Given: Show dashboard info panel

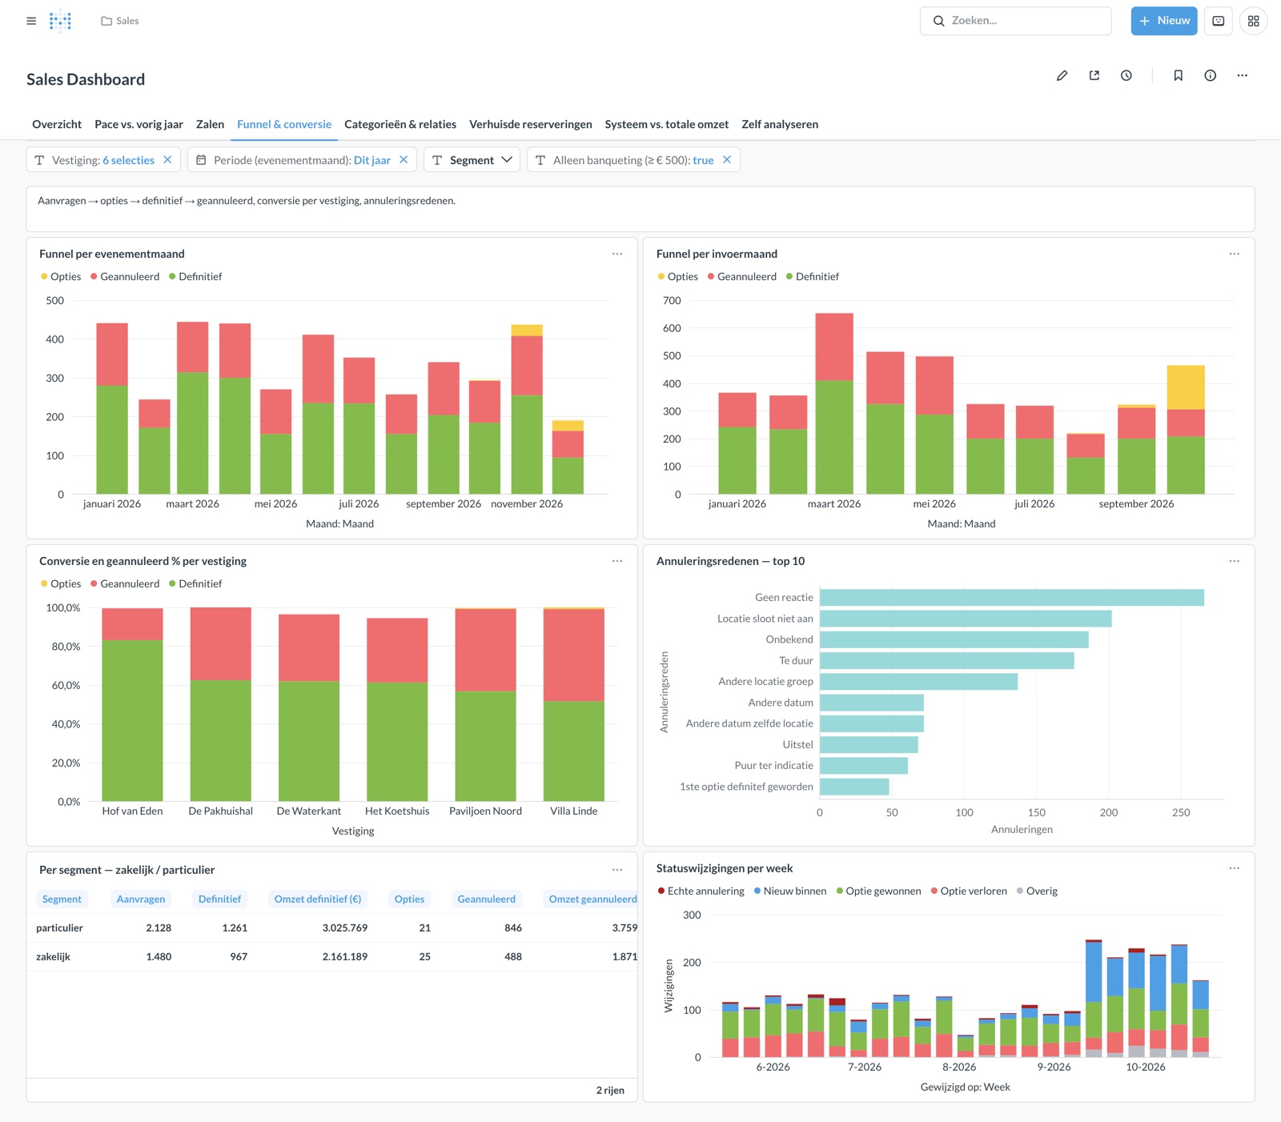Looking at the screenshot, I should pos(1210,75).
